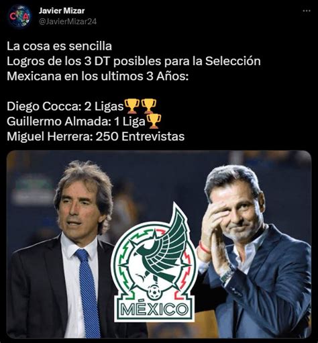Click the second trophy emoji after 2 Ligas
Viewport: 318px width, 343px height.
click(148, 106)
